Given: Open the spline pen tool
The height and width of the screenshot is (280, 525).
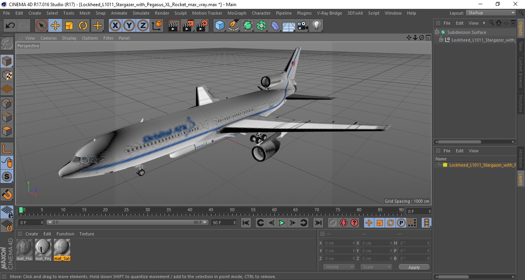Looking at the screenshot, I should pyautogui.click(x=234, y=26).
